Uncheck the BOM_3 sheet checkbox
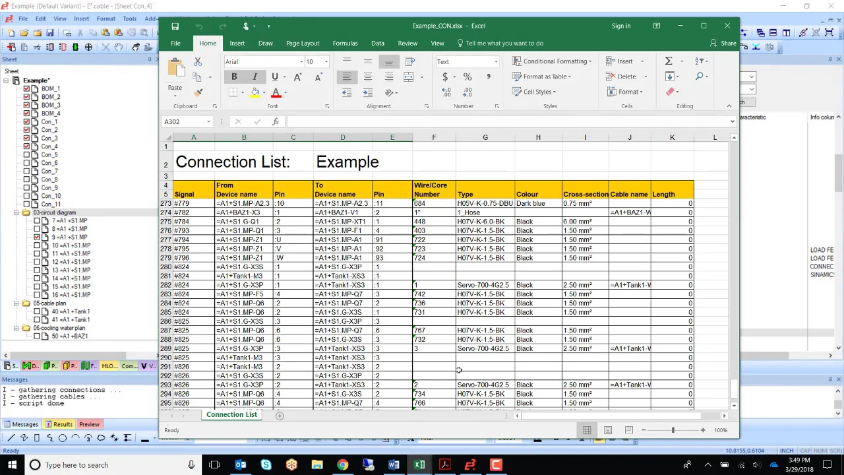This screenshot has width=844, height=475. coord(26,106)
